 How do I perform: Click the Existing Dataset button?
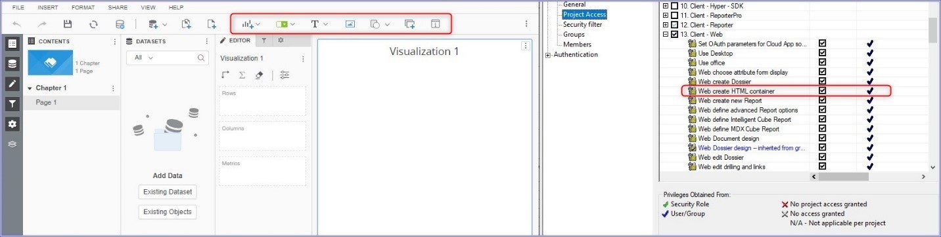[x=168, y=192]
